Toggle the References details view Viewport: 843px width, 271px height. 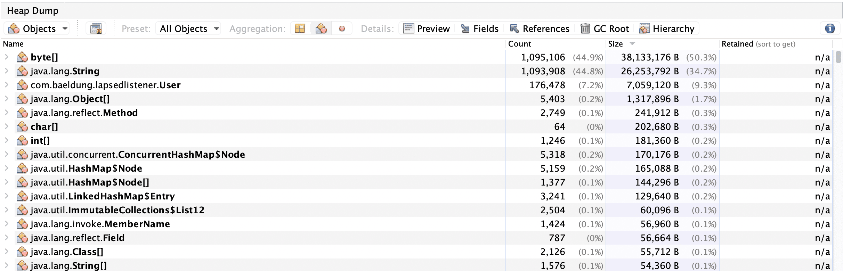[540, 28]
